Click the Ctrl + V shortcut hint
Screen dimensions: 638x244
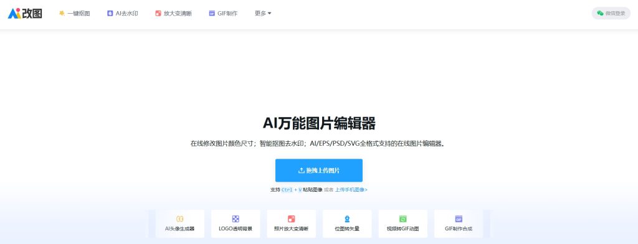292,189
